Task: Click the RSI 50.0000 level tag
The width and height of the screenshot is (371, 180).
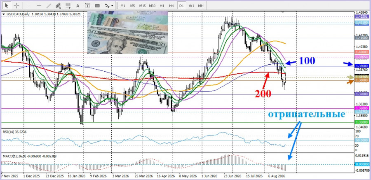Action: tap(362, 140)
